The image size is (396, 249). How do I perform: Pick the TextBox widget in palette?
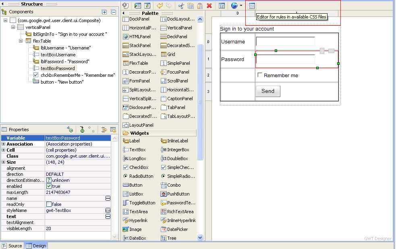[134, 150]
